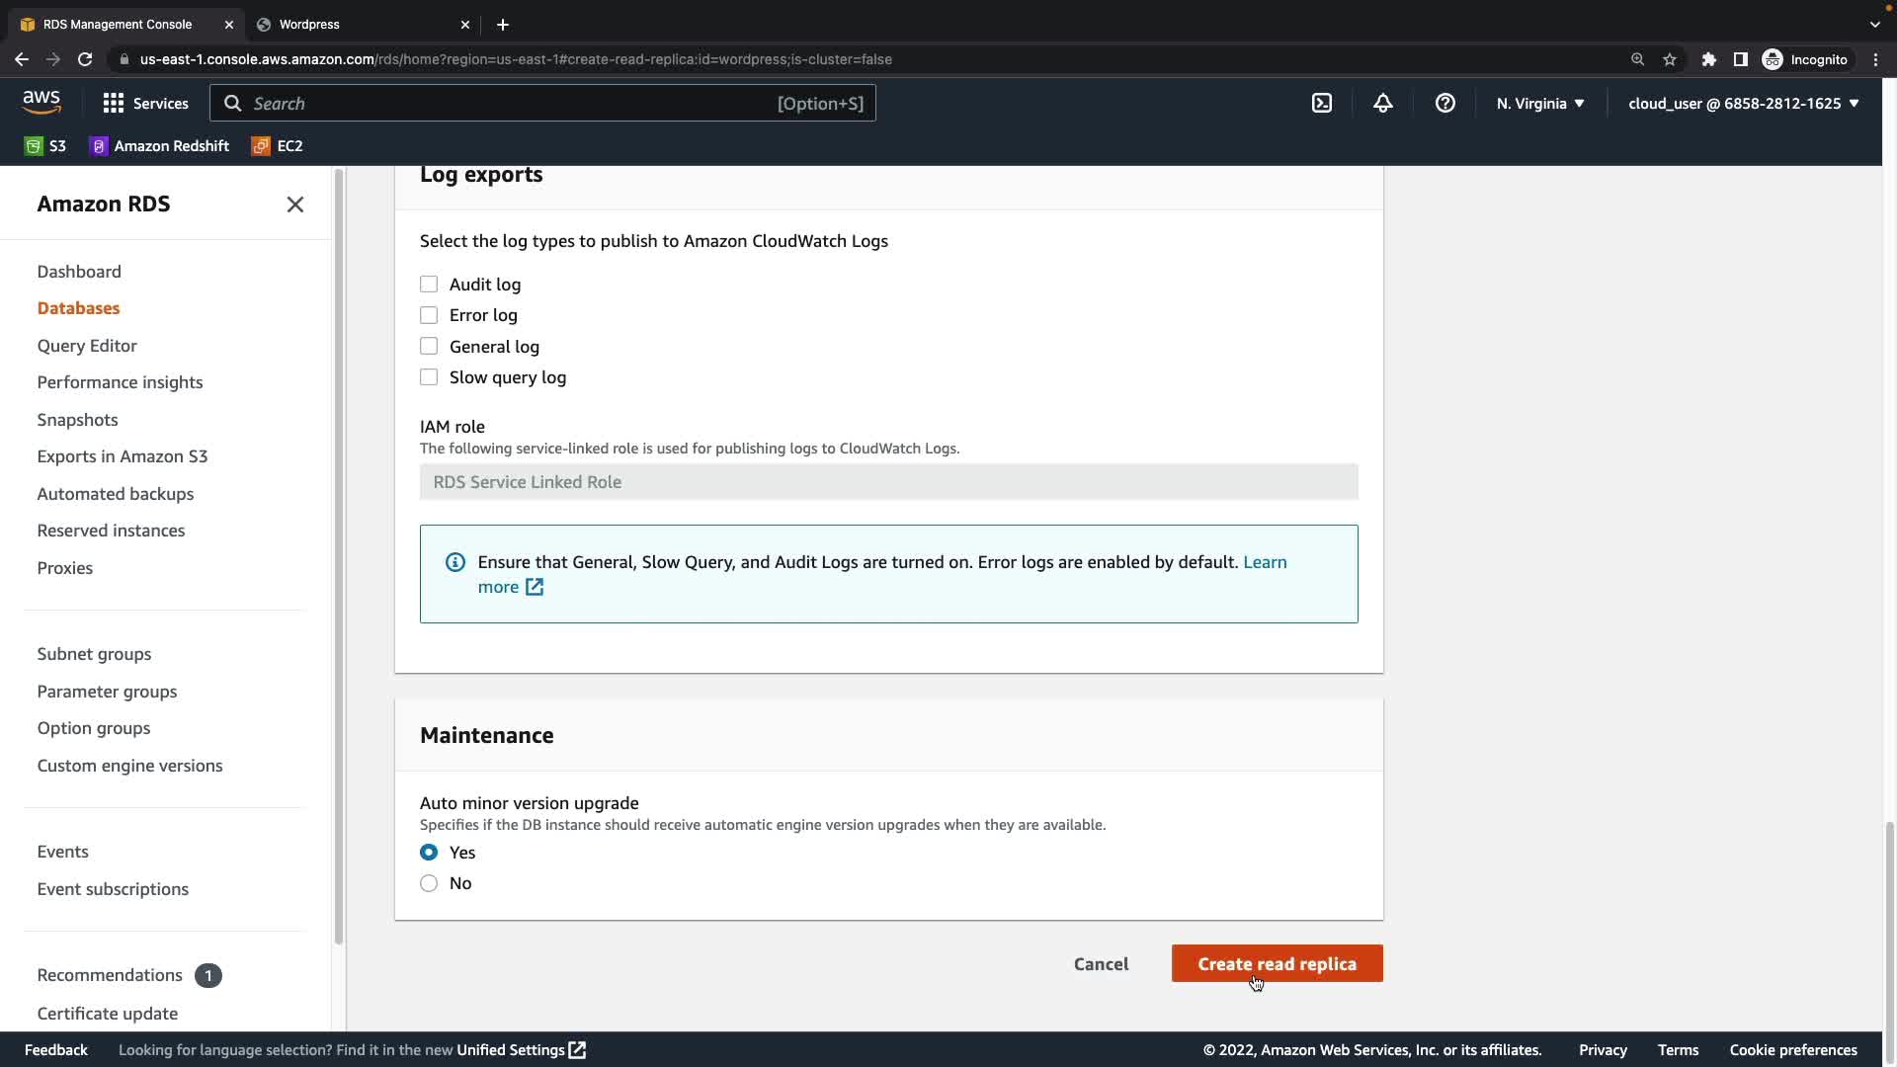The width and height of the screenshot is (1897, 1067).
Task: Go to AWS home via logo
Action: click(x=41, y=102)
